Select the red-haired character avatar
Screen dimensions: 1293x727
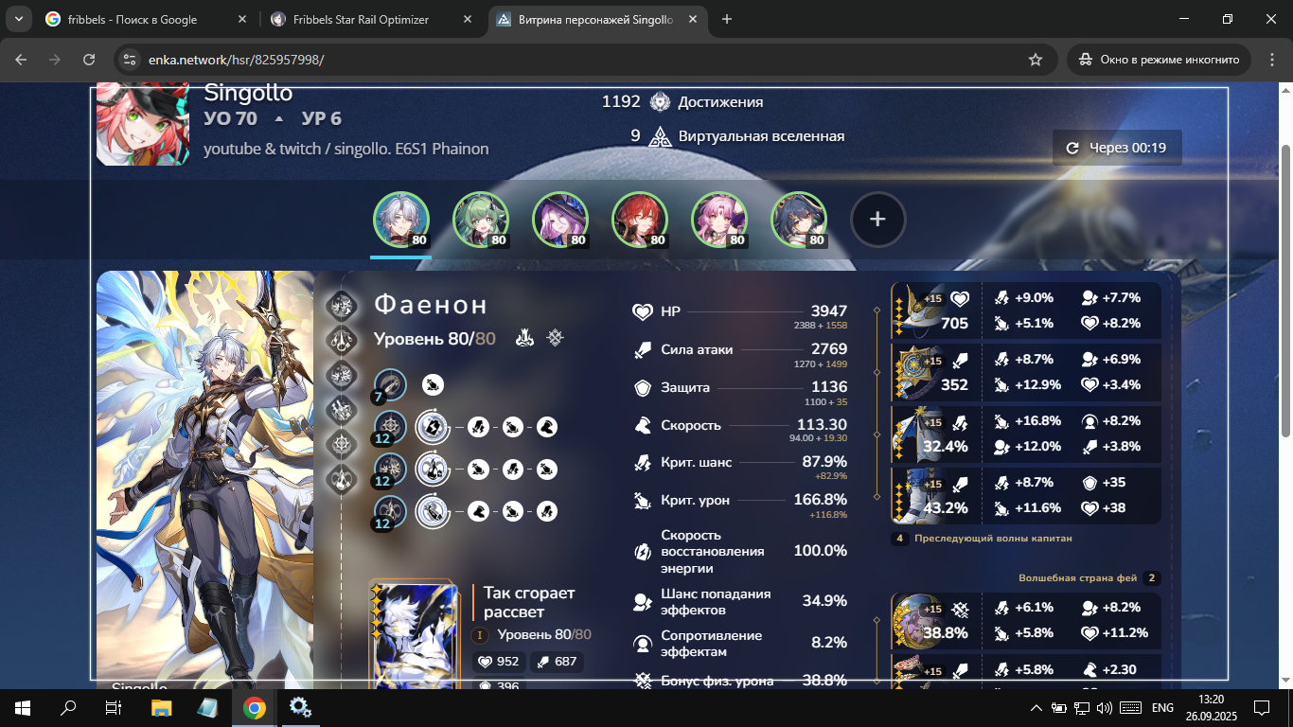(640, 221)
